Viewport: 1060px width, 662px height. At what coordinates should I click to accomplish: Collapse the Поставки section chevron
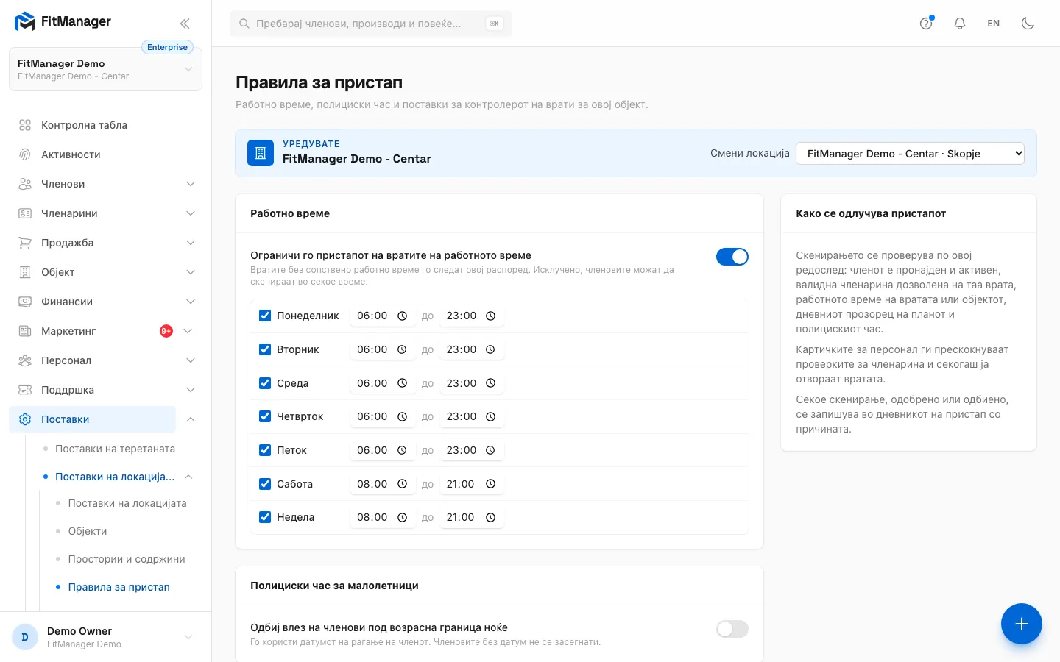pos(191,419)
